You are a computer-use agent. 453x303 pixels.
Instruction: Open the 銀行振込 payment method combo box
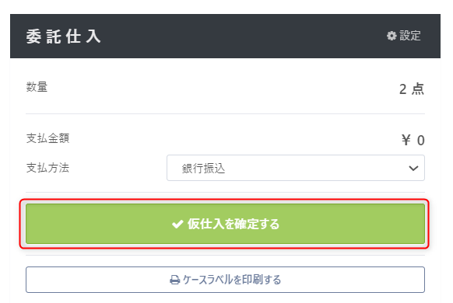click(x=296, y=168)
